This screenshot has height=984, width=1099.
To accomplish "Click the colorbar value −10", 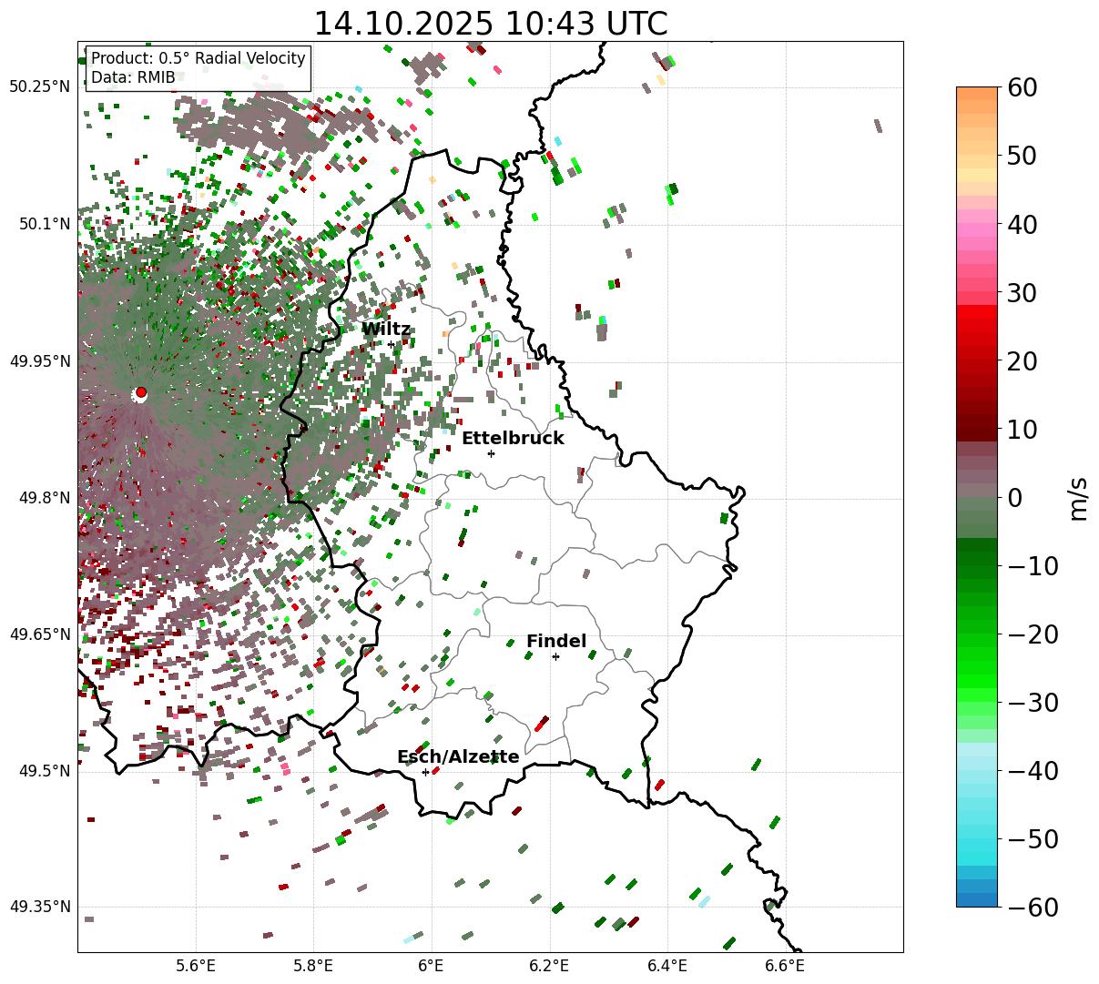I will point(1033,565).
